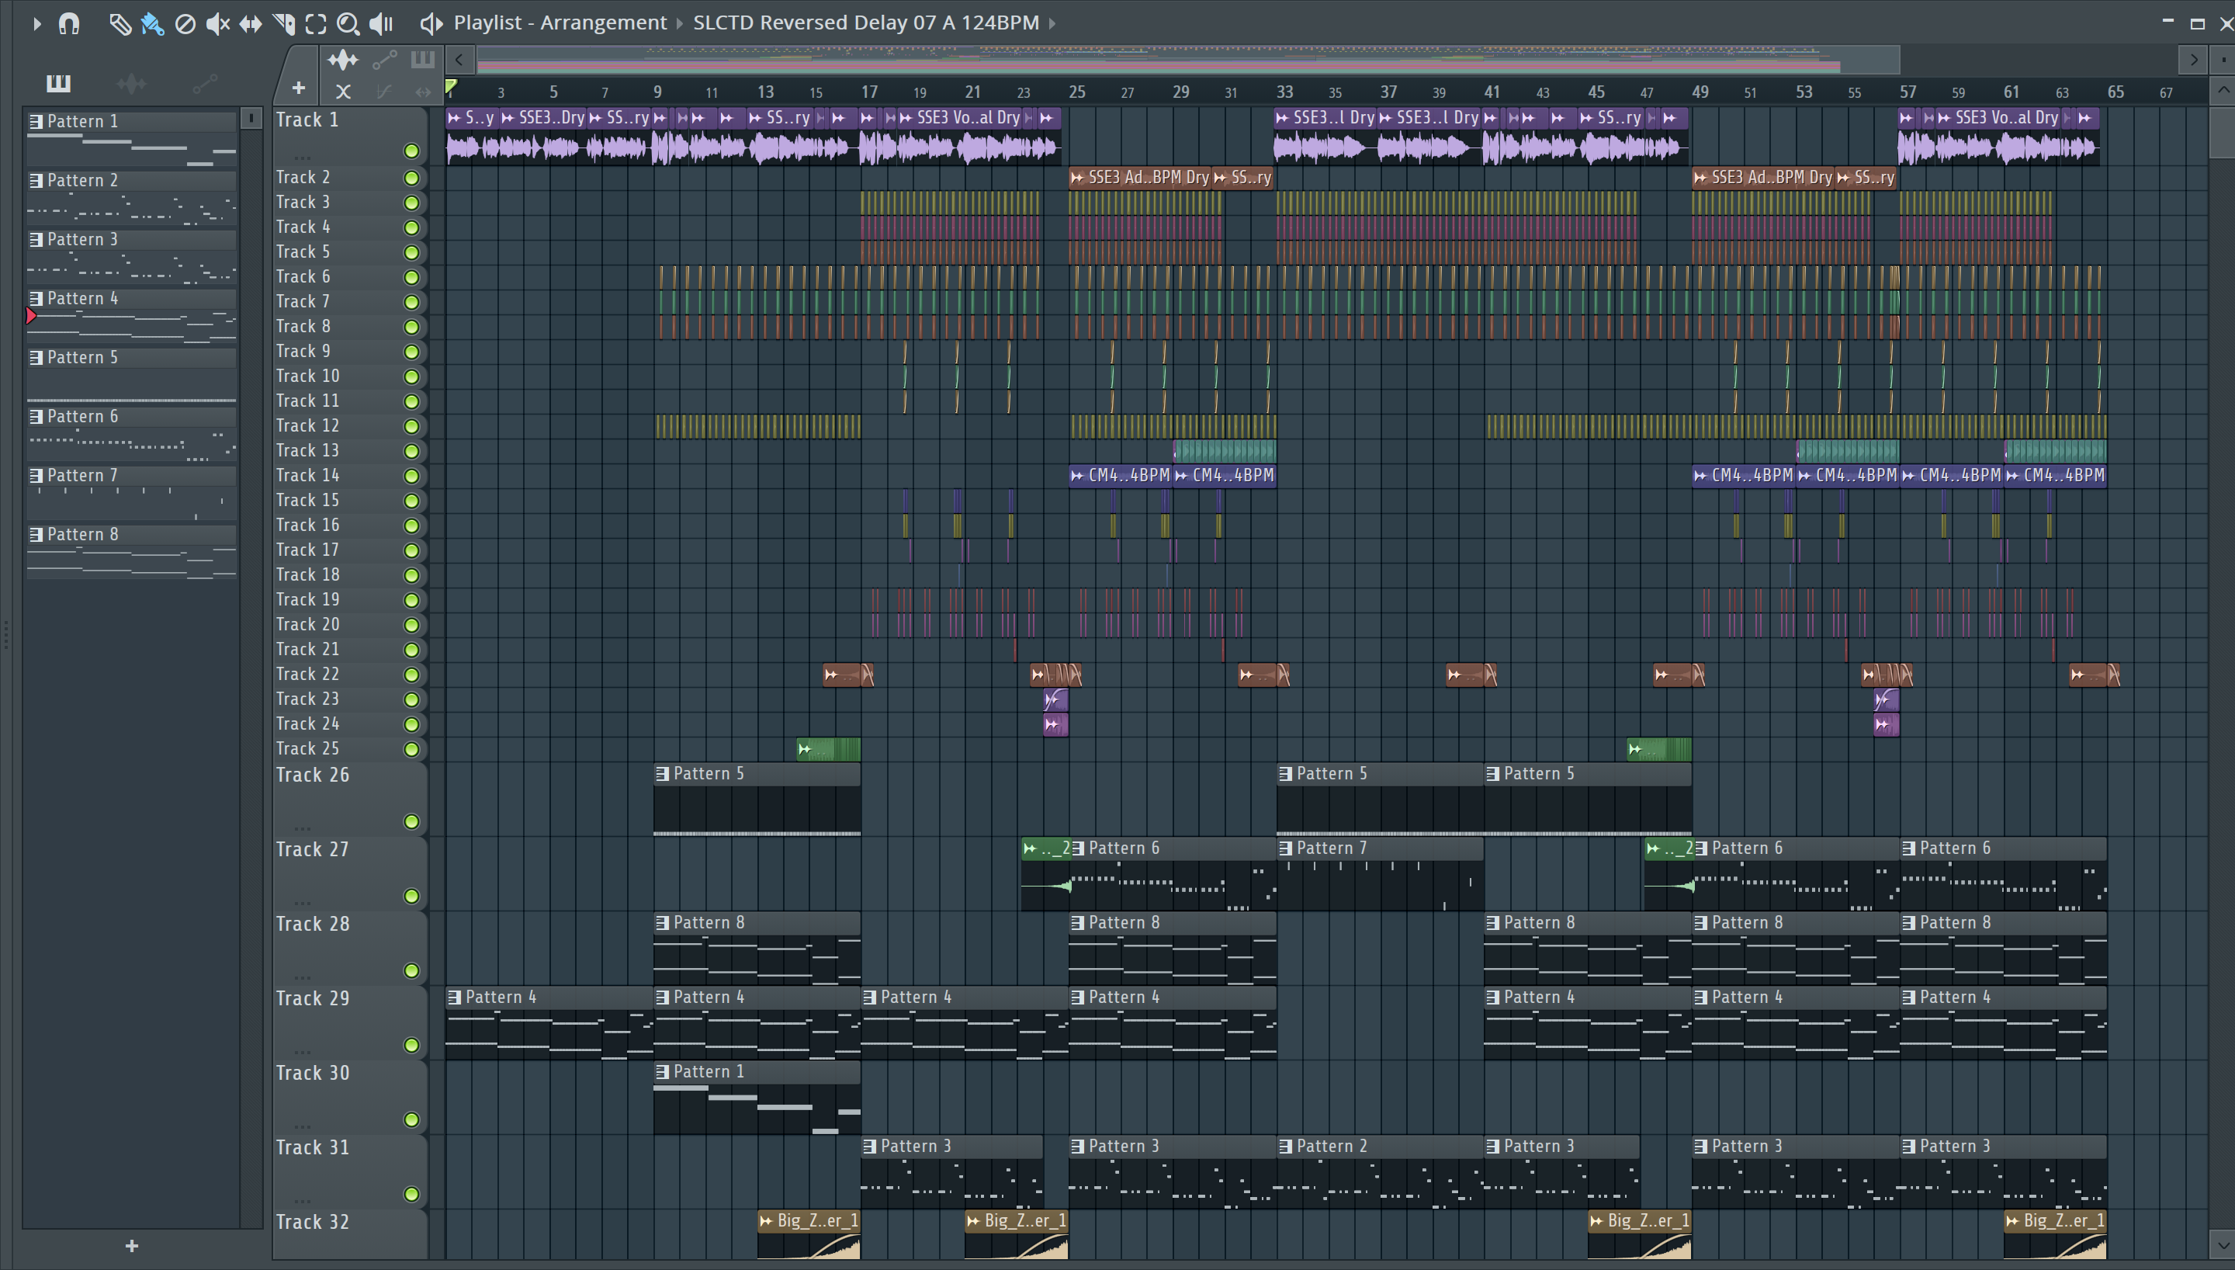Select Pattern 1 in the picker list
This screenshot has height=1270, width=2235.
click(130, 139)
